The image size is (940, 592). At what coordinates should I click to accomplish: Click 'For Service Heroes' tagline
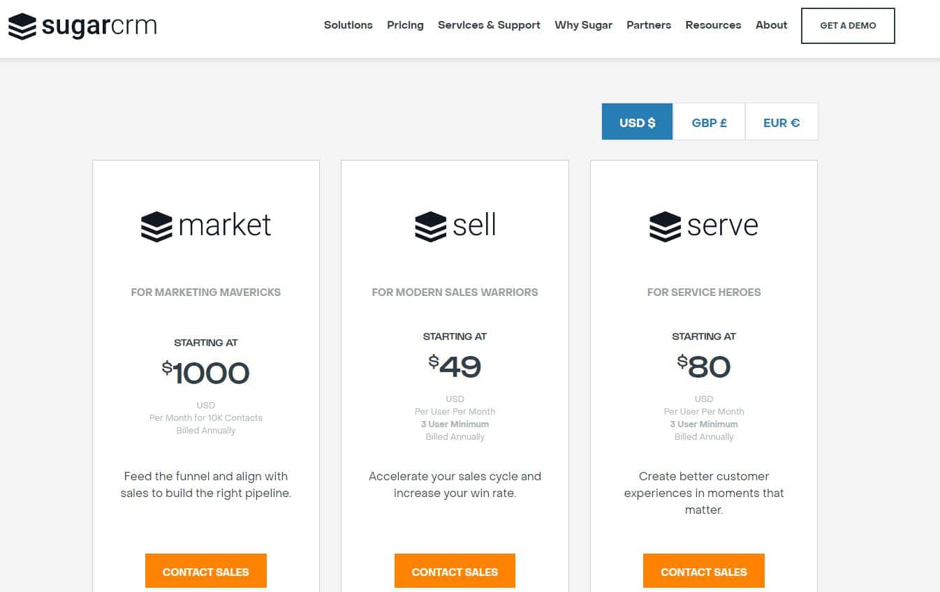point(704,293)
